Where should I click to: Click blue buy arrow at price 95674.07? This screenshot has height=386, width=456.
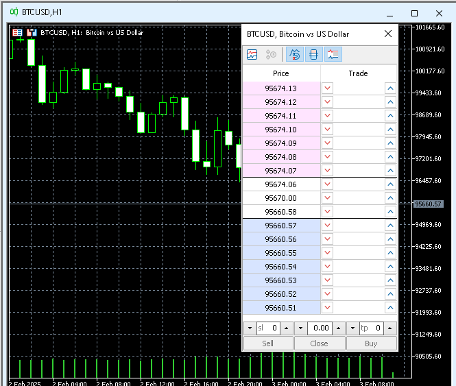tap(390, 171)
